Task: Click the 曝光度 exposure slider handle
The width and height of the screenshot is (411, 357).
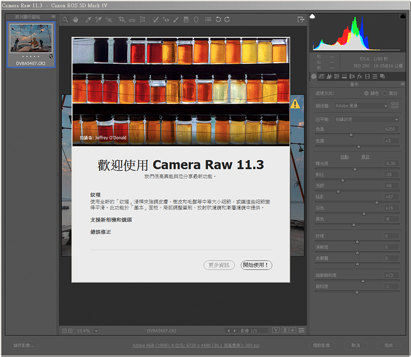Action: [x=355, y=169]
